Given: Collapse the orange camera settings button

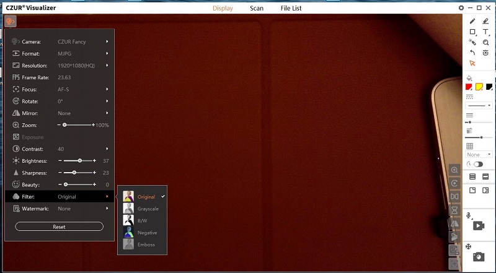Looking at the screenshot, I should [x=11, y=22].
